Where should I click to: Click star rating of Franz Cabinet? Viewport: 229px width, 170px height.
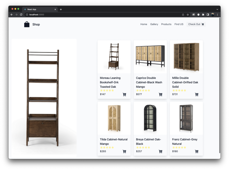(x=179, y=147)
